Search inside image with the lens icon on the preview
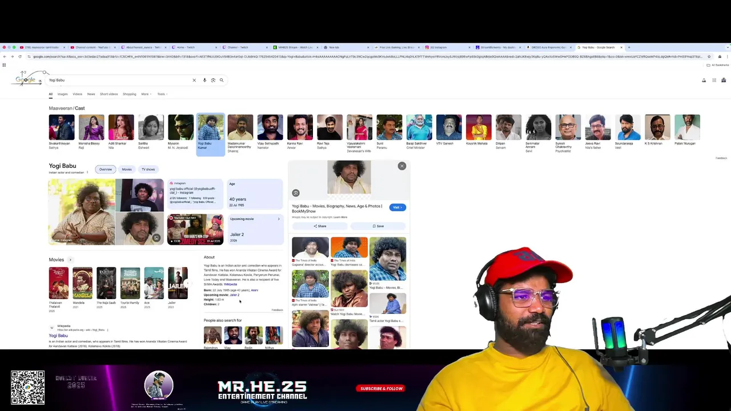 tap(296, 193)
